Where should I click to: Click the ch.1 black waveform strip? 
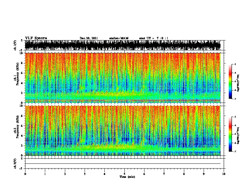click(x=123, y=45)
